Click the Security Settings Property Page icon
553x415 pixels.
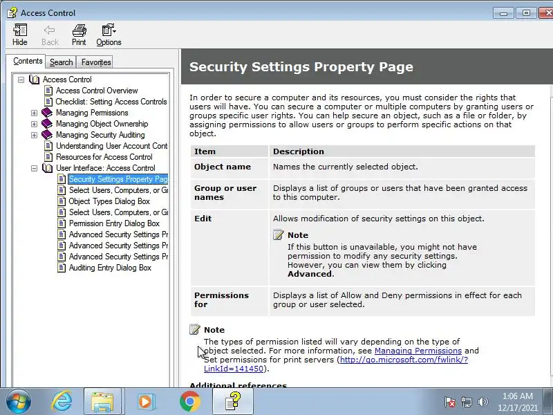click(x=62, y=179)
